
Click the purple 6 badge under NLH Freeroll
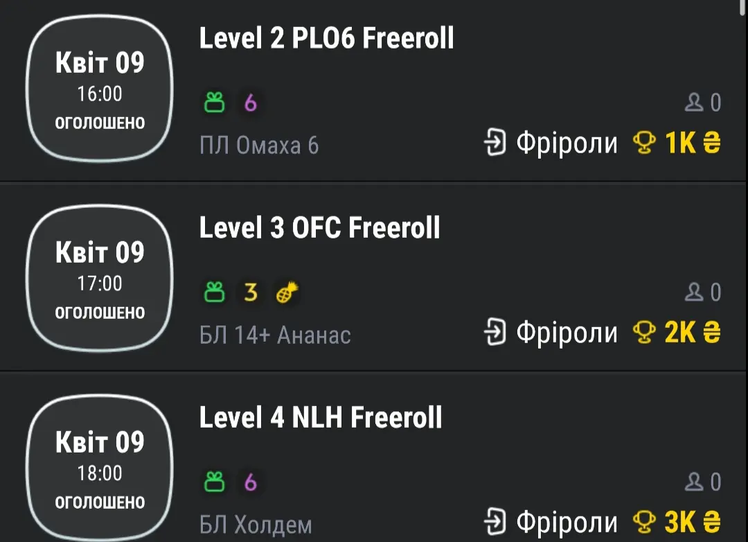tap(251, 482)
